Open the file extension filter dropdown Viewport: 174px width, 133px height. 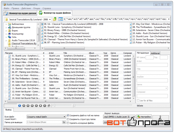(169, 19)
